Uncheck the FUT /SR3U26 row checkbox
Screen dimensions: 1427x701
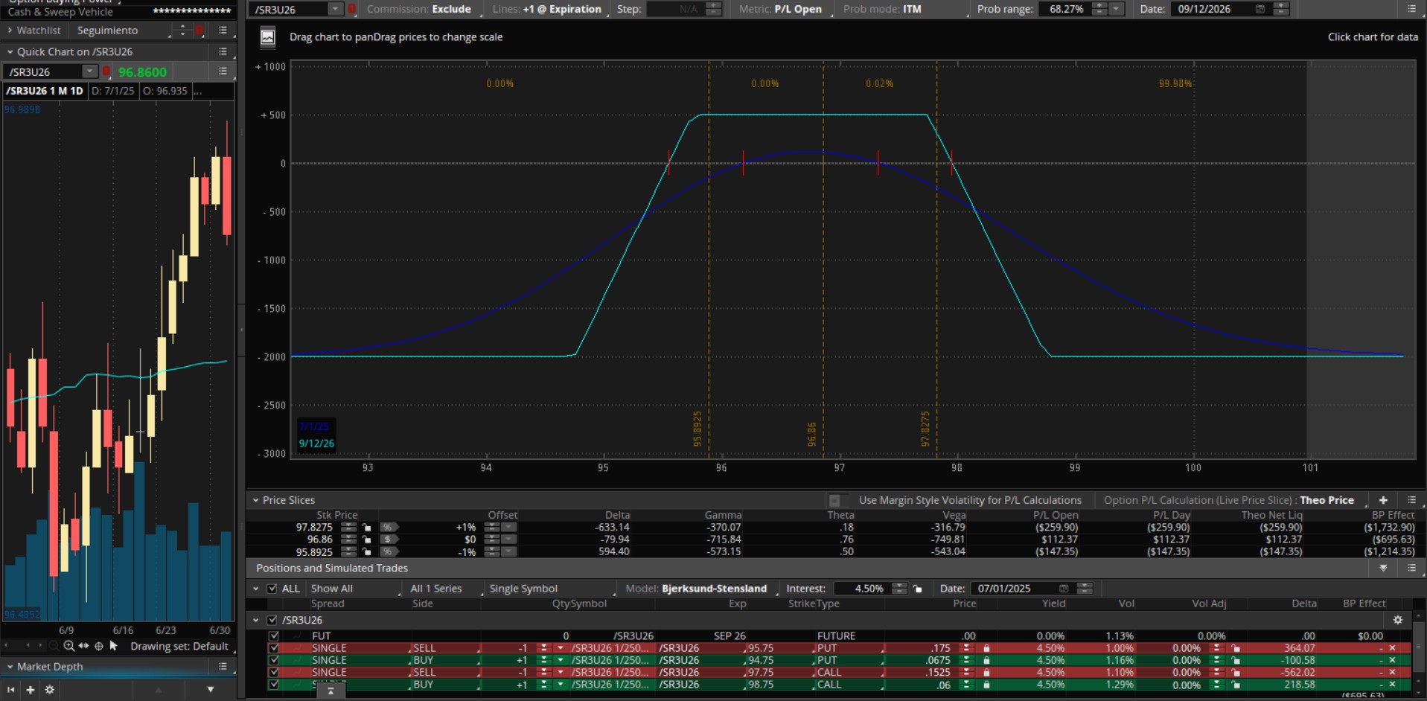(x=274, y=636)
